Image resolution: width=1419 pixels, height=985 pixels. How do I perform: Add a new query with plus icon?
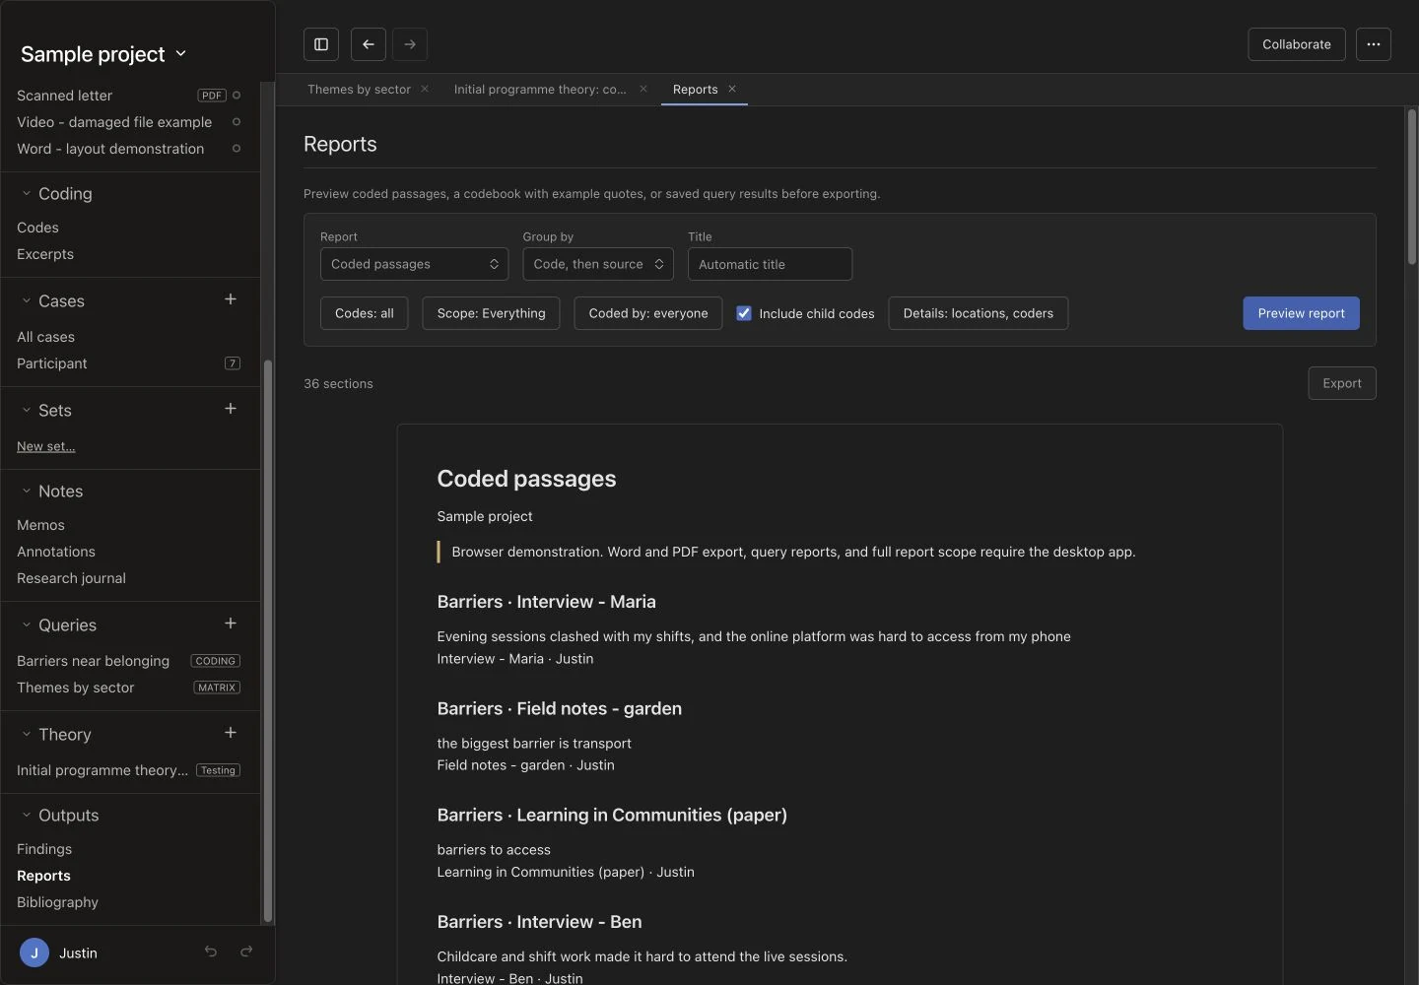click(x=231, y=624)
